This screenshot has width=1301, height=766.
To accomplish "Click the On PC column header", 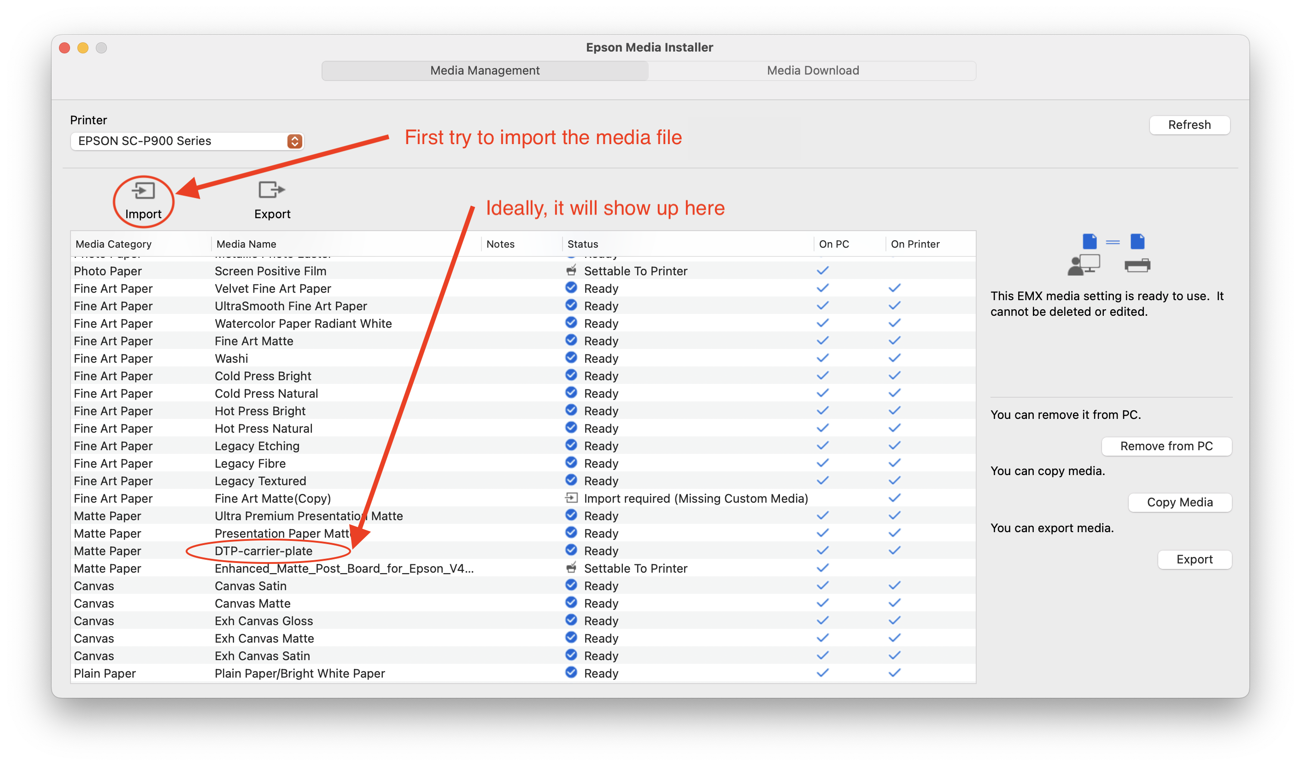I will pos(850,244).
